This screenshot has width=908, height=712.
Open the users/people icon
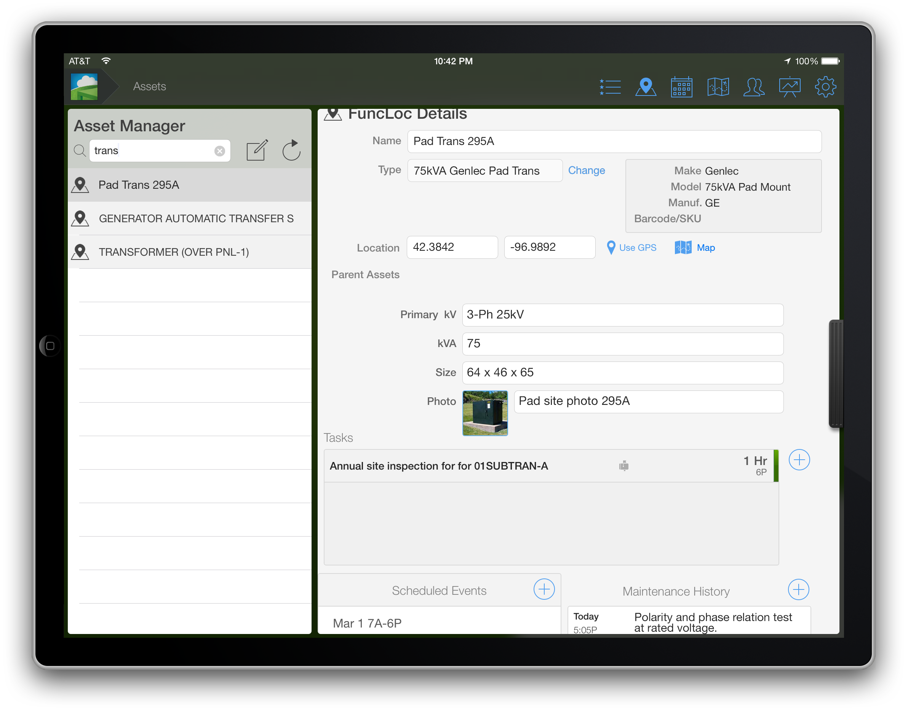click(x=754, y=87)
